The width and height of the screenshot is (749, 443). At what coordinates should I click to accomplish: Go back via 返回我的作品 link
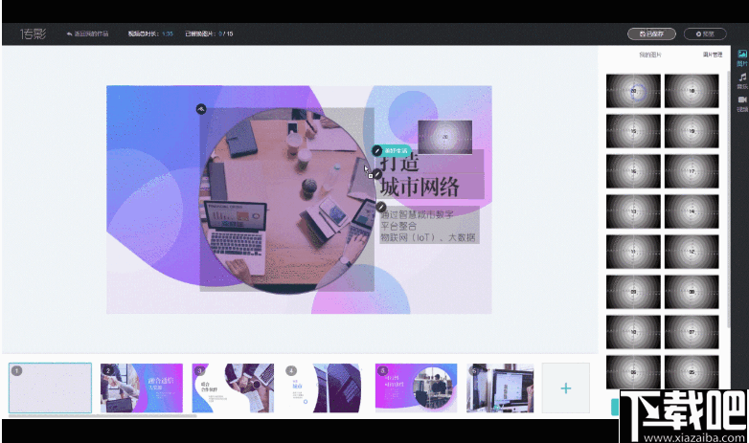pyautogui.click(x=87, y=33)
